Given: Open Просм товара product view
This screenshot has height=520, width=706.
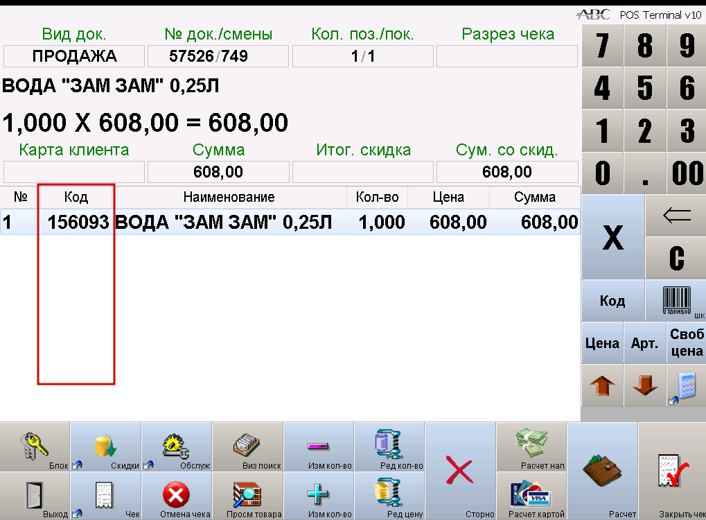Looking at the screenshot, I should [247, 496].
